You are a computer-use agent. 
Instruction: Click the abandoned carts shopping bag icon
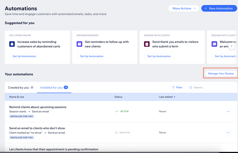tap(12, 44)
